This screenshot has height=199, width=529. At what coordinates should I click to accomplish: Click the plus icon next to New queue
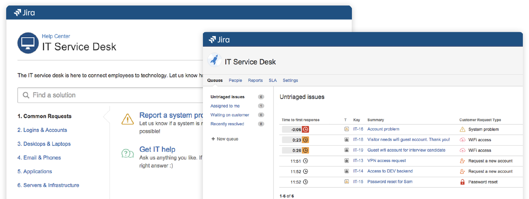click(x=213, y=139)
